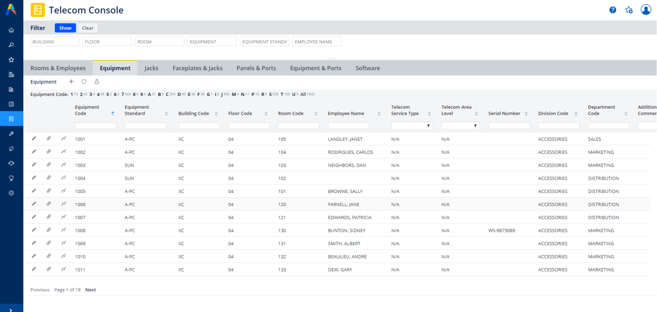Image resolution: width=657 pixels, height=312 pixels.
Task: Click the home icon in the left sidebar
Action: 11,30
